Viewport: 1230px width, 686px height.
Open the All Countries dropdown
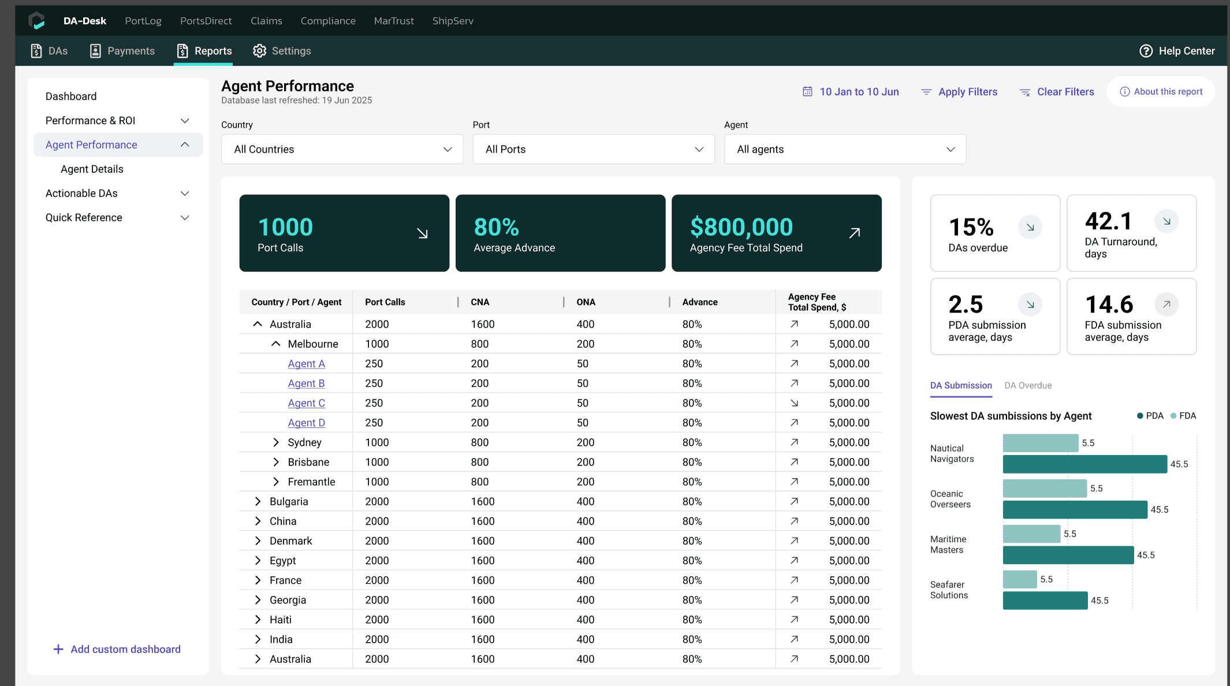[342, 150]
